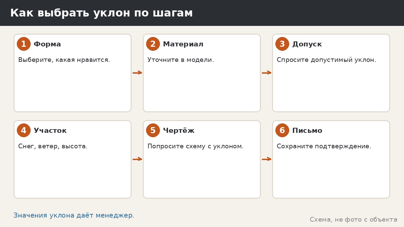Select the heading 'Чертёж'
This screenshot has width=404, height=227.
tap(179, 130)
